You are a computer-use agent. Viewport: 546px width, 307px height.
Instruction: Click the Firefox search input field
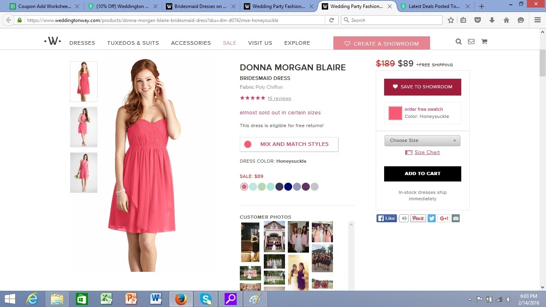(x=392, y=20)
